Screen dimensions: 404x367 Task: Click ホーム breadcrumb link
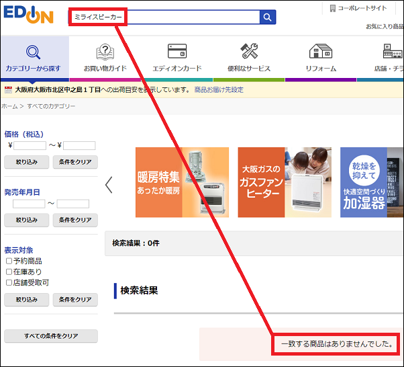point(9,106)
